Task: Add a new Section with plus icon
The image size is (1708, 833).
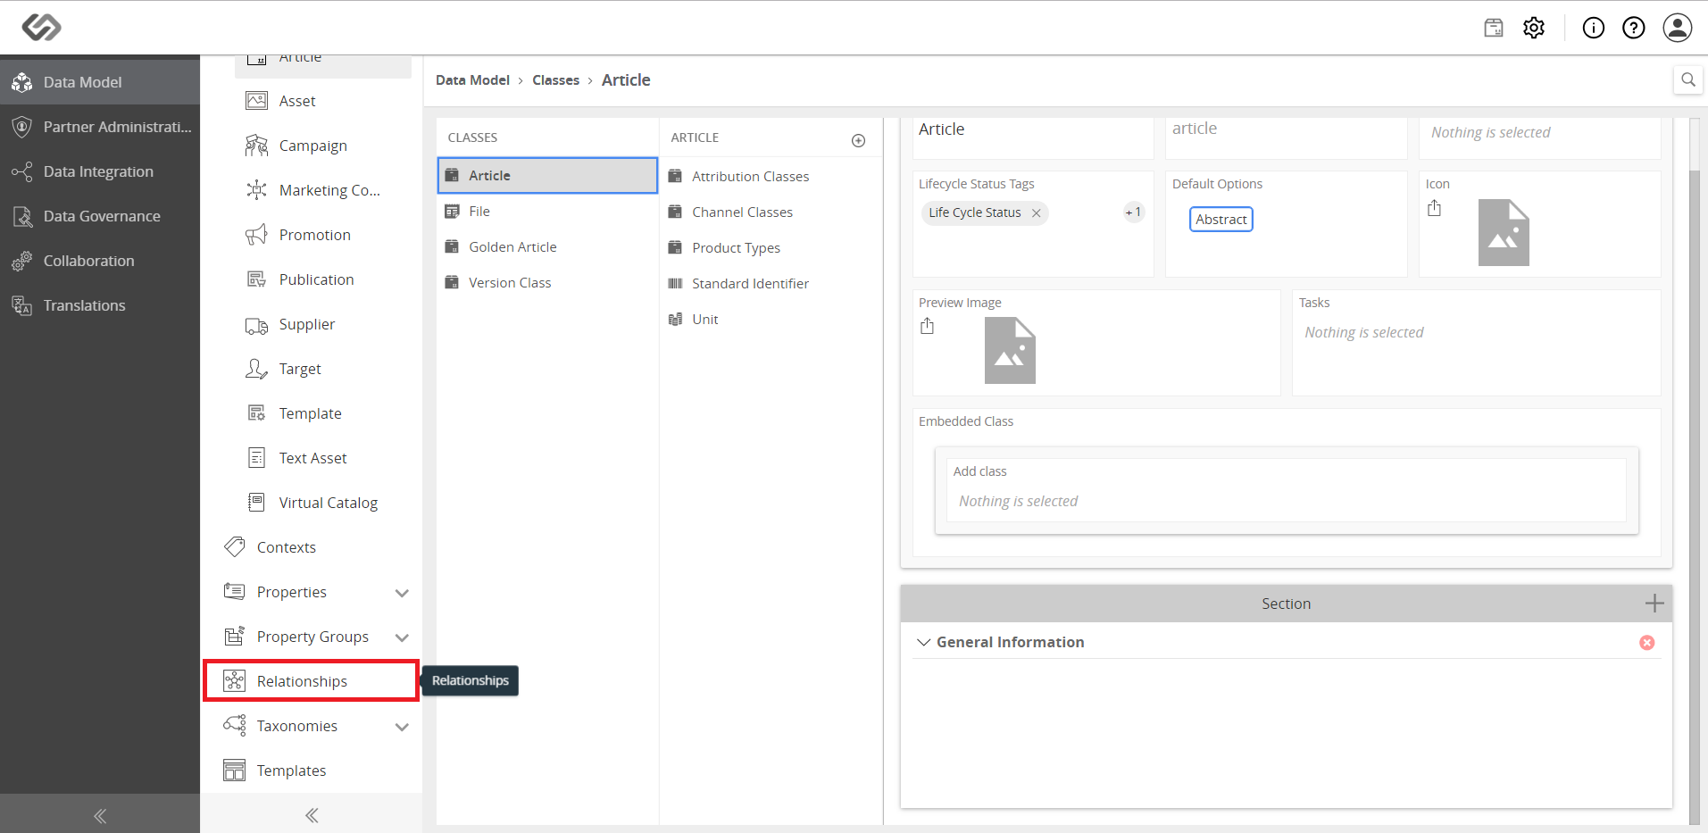Action: [x=1654, y=604]
